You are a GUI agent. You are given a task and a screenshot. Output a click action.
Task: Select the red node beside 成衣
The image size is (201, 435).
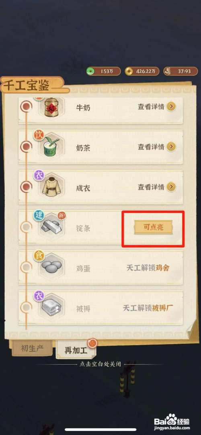(27, 187)
